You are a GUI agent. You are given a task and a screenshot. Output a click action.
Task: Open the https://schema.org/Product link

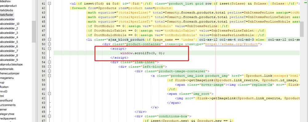(231, 44)
